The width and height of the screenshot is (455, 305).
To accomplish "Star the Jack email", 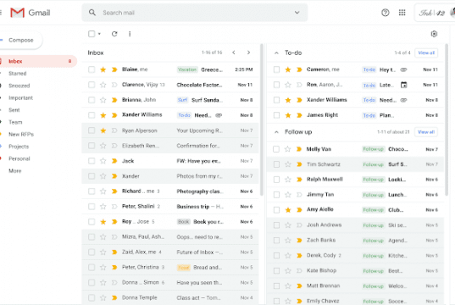I will [103, 161].
